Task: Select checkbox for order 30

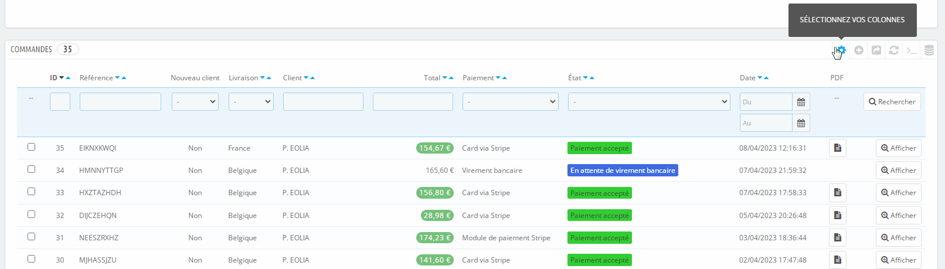Action: pyautogui.click(x=32, y=259)
